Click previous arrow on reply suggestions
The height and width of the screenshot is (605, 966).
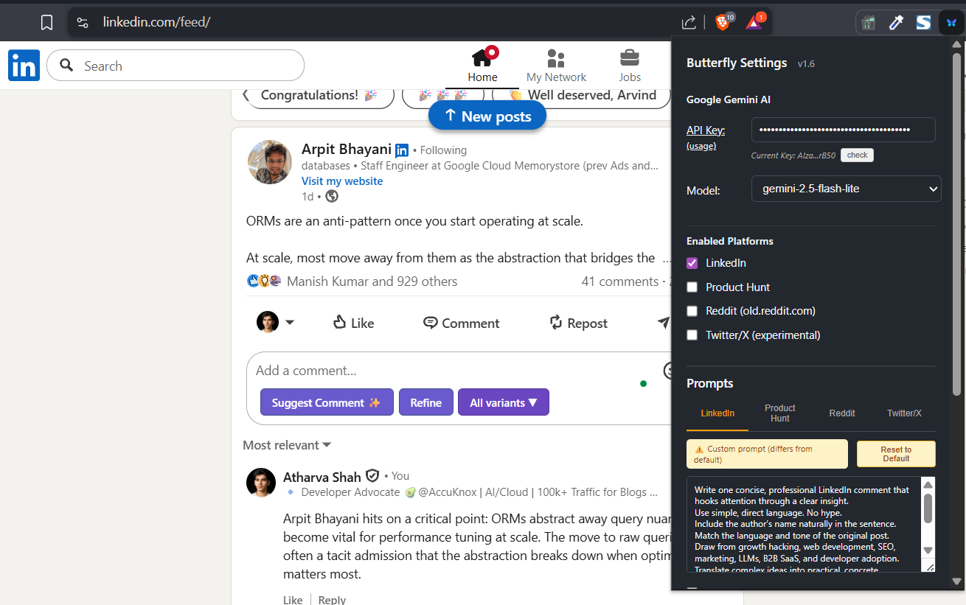coord(246,95)
